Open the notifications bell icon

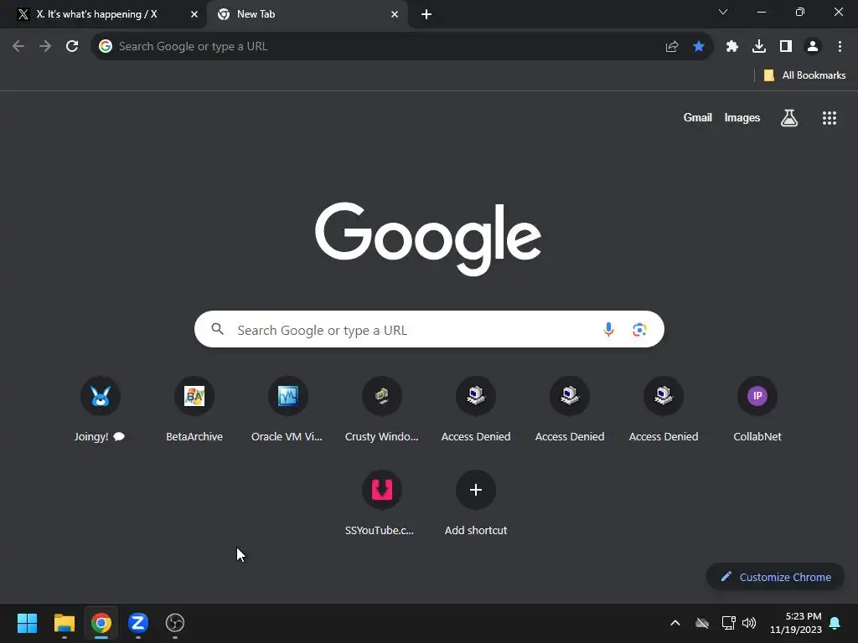click(x=835, y=623)
